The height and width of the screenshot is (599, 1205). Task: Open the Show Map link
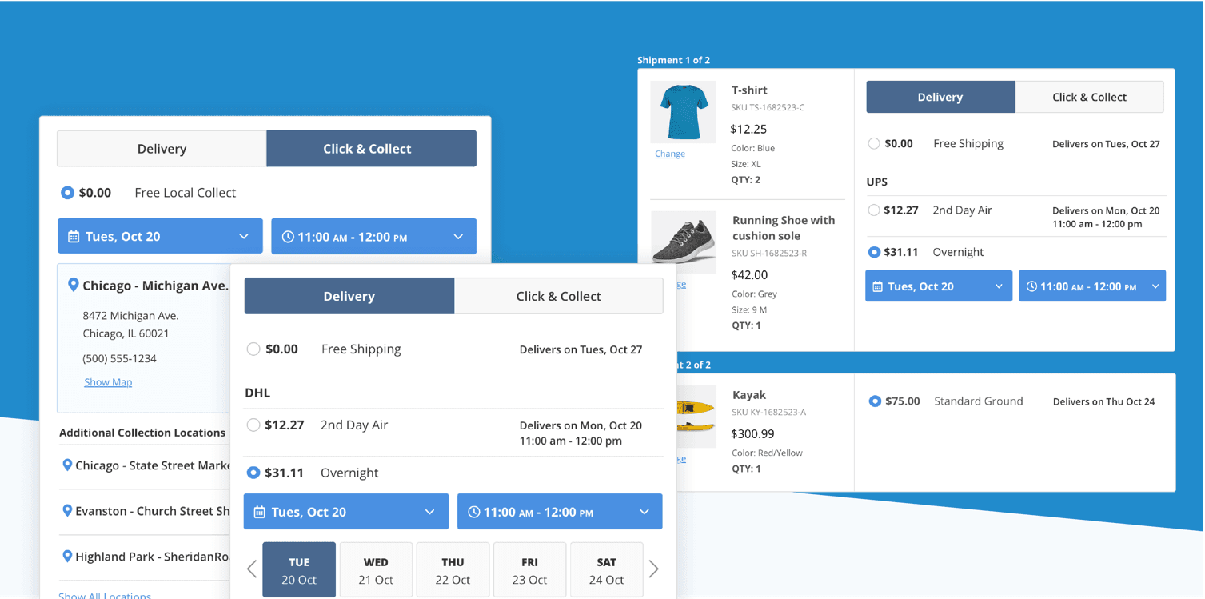click(x=108, y=382)
